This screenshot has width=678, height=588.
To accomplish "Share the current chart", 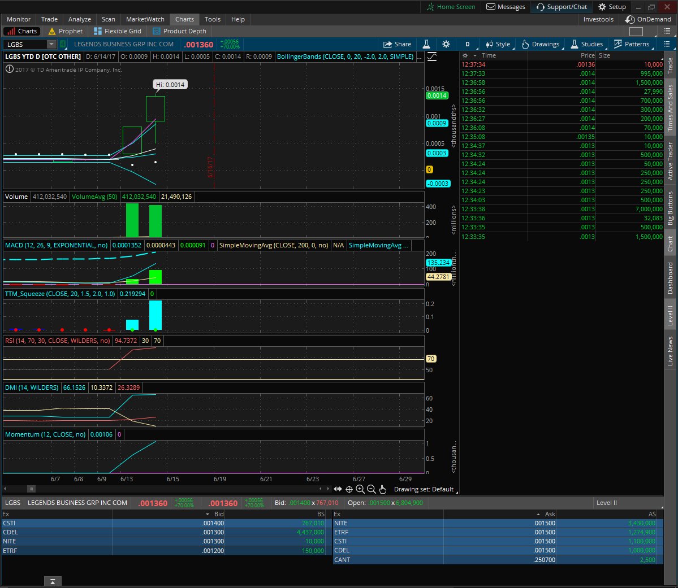I will coord(397,44).
